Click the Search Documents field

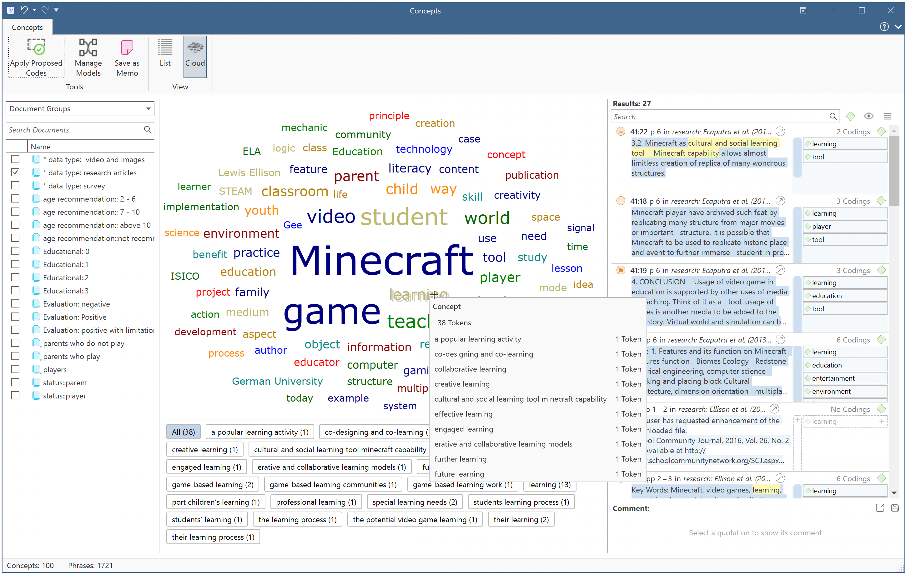pyautogui.click(x=74, y=130)
